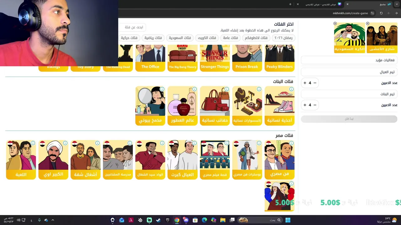Select بوسترات فن مصري category card
Viewport: 401px width, 225px height.
pos(247,160)
